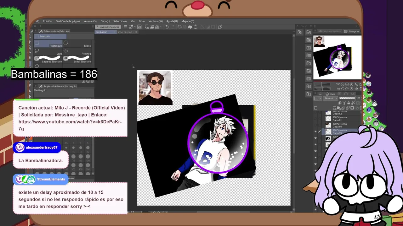Adjust the Navegador rotation slider
The image size is (403, 226).
[322, 89]
